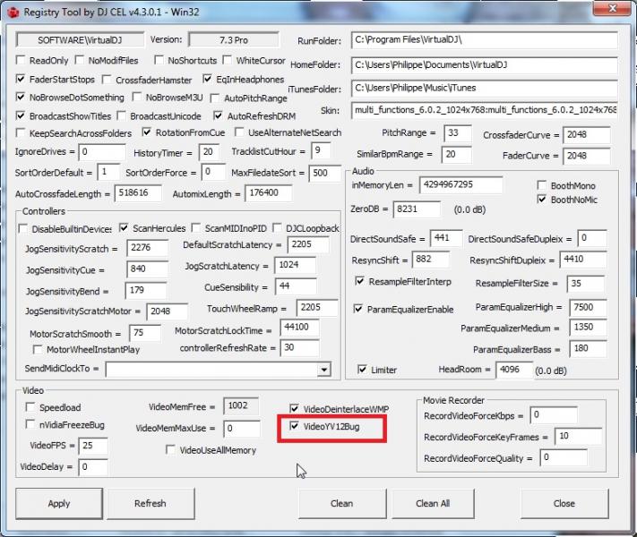Toggle VideoYV12Bug checkbox
This screenshot has width=637, height=537.
pos(295,426)
